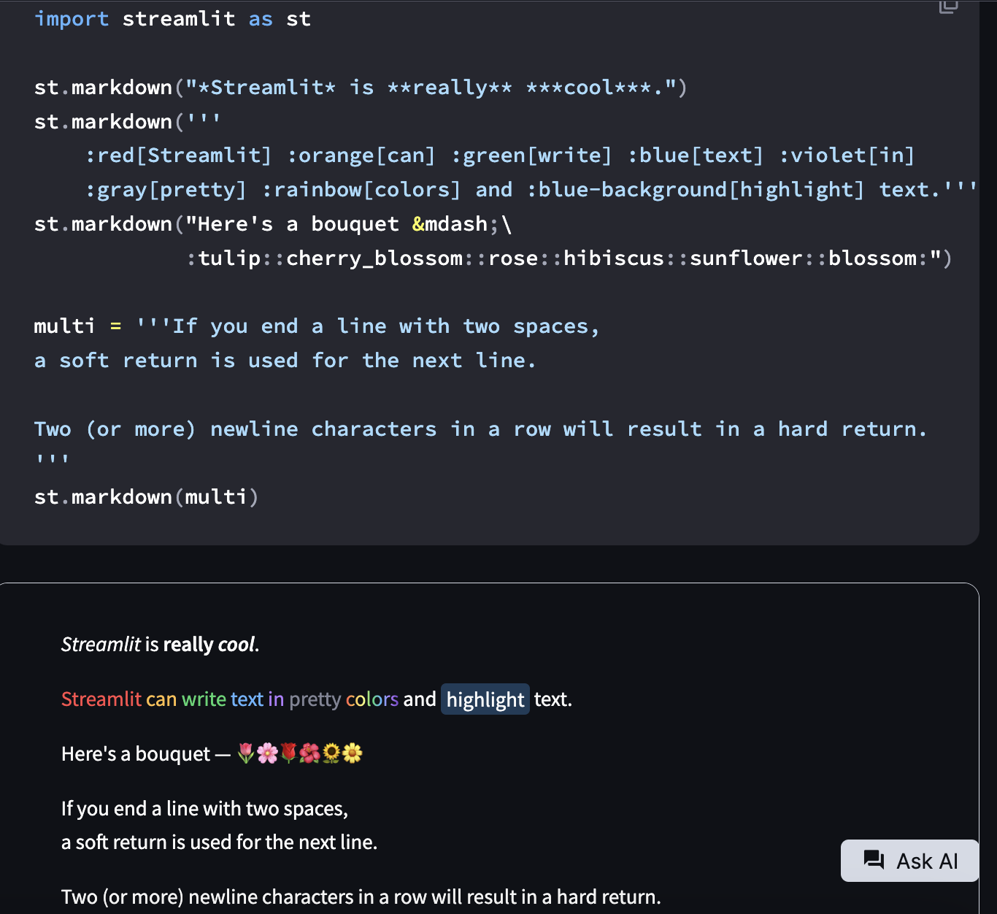Click the rose emoji in the rendered bouquet

288,753
